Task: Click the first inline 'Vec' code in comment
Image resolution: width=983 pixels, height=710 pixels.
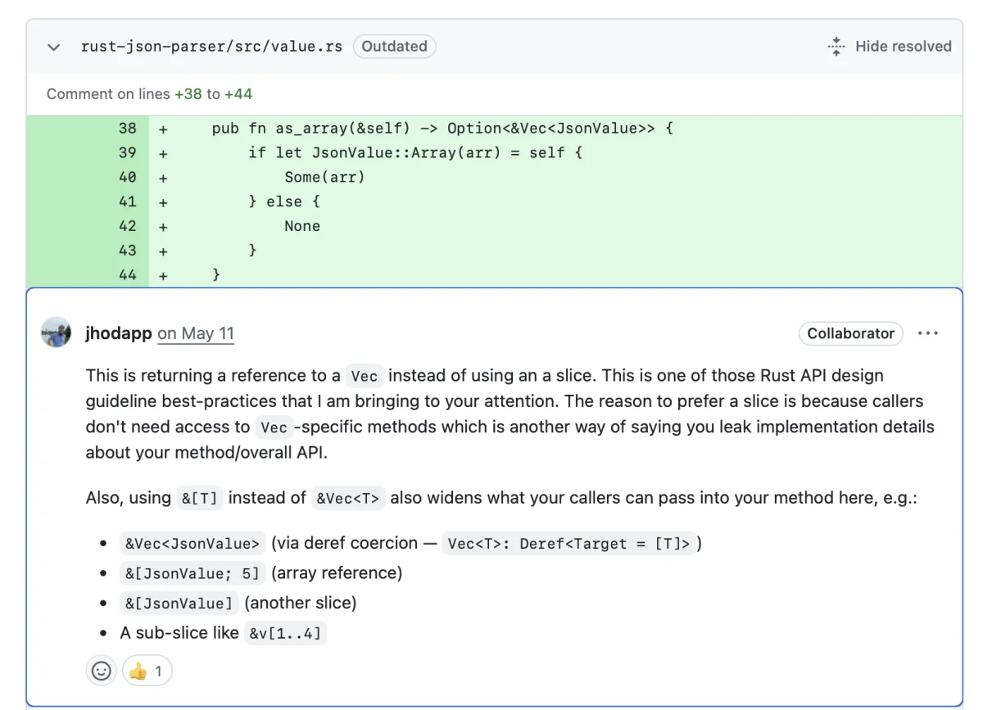Action: pyautogui.click(x=365, y=377)
